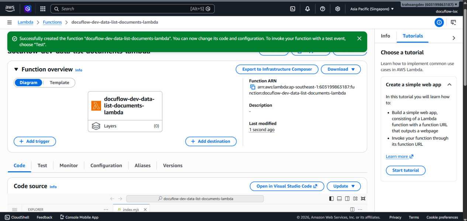Click Add trigger button
Image resolution: width=467 pixels, height=221 pixels.
pos(35,141)
